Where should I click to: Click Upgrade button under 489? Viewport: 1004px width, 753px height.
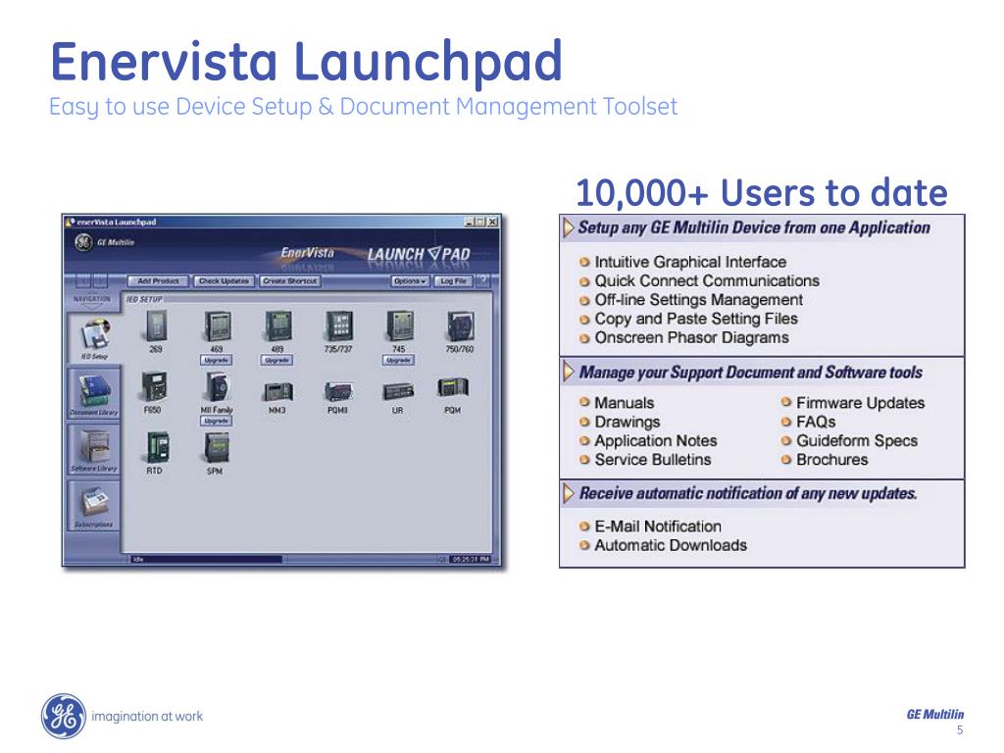coord(277,361)
